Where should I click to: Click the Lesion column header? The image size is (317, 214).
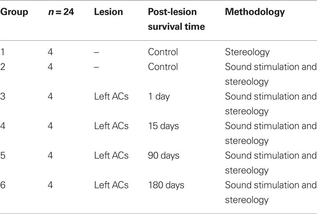[109, 12]
